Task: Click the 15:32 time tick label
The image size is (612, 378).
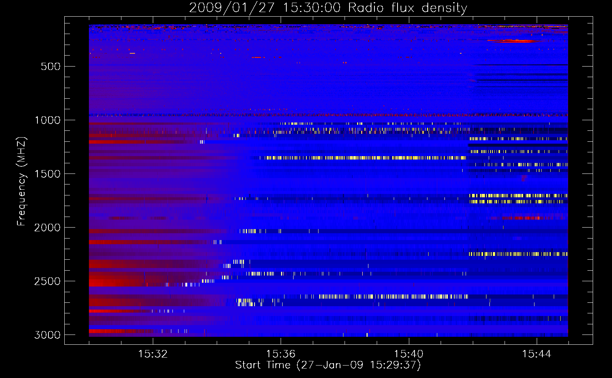Action: (153, 354)
